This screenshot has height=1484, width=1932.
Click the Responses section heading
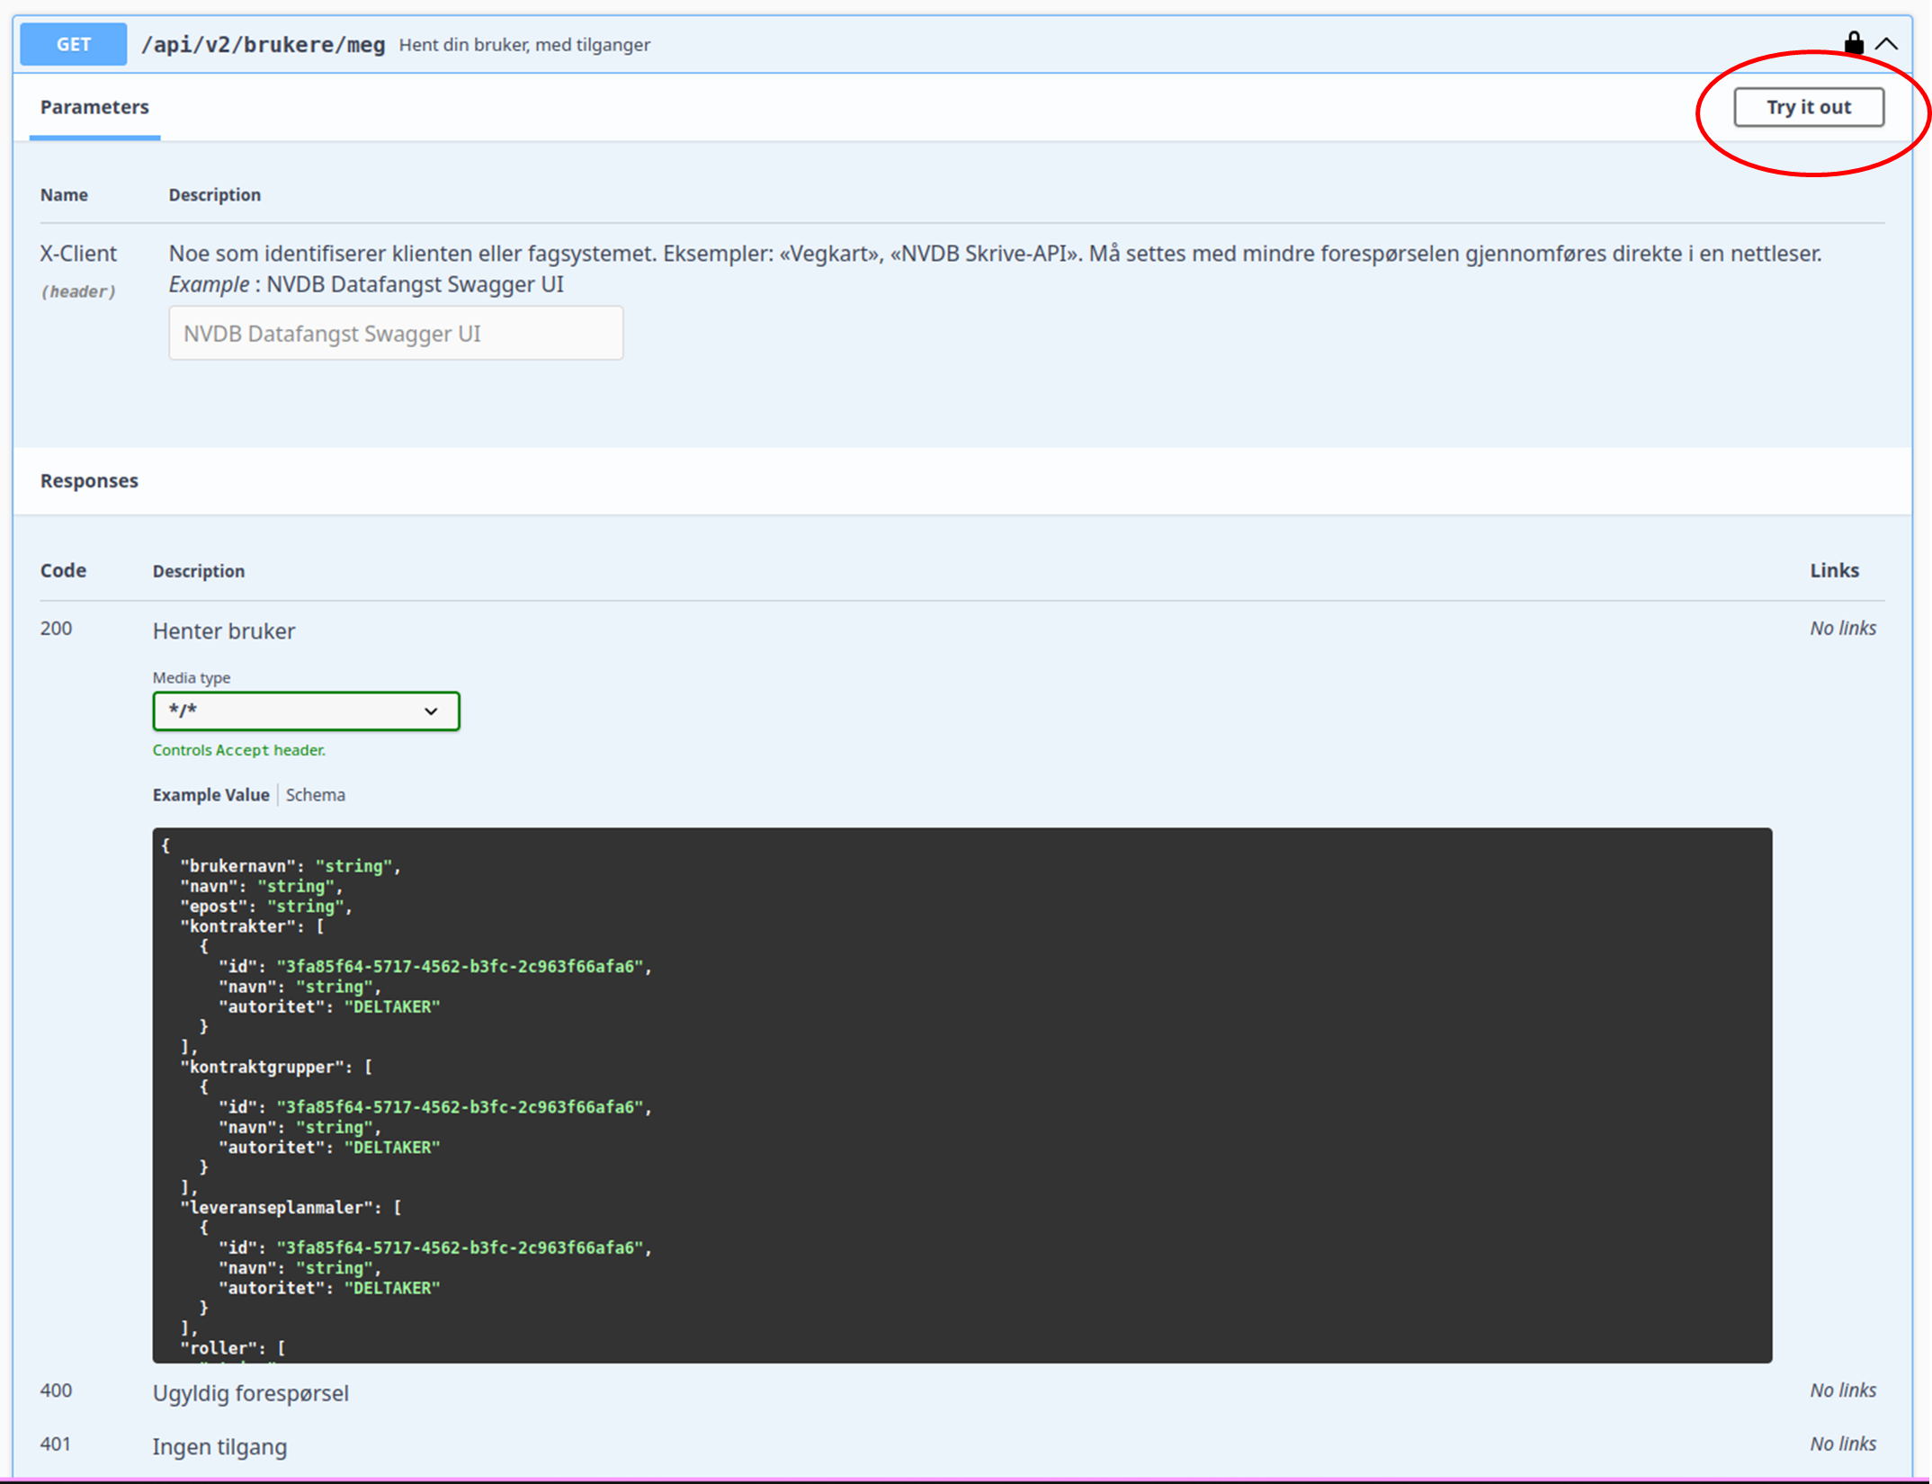pos(89,480)
